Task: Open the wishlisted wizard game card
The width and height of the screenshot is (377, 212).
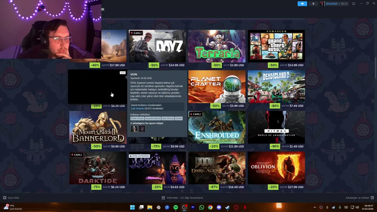Action: (157, 168)
